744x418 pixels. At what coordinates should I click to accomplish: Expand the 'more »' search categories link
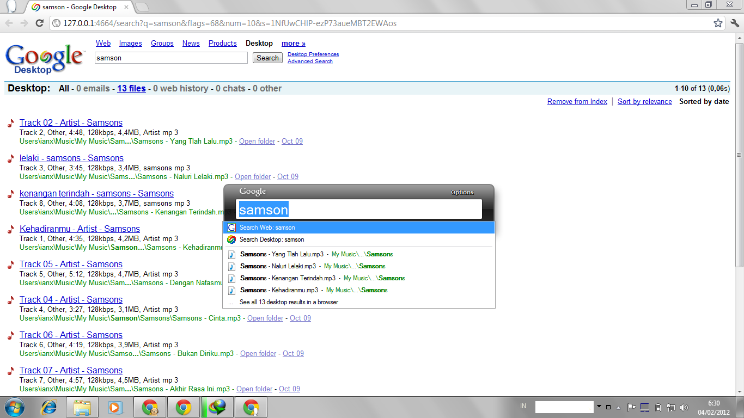(x=294, y=44)
